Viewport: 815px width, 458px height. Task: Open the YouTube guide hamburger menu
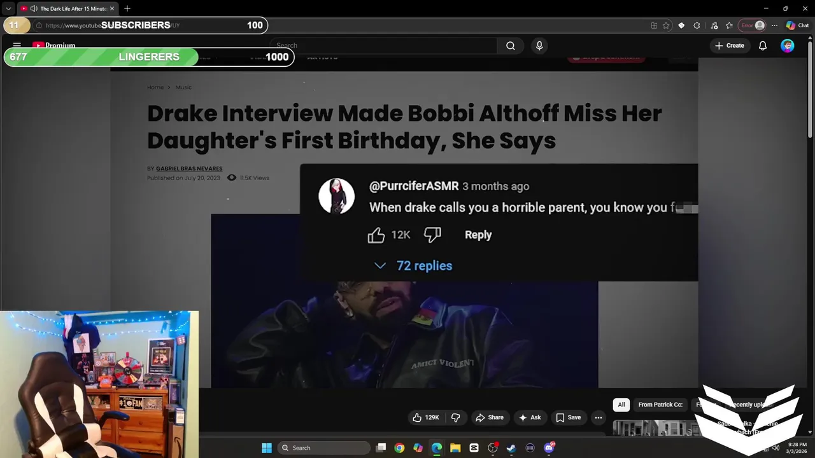(x=17, y=46)
